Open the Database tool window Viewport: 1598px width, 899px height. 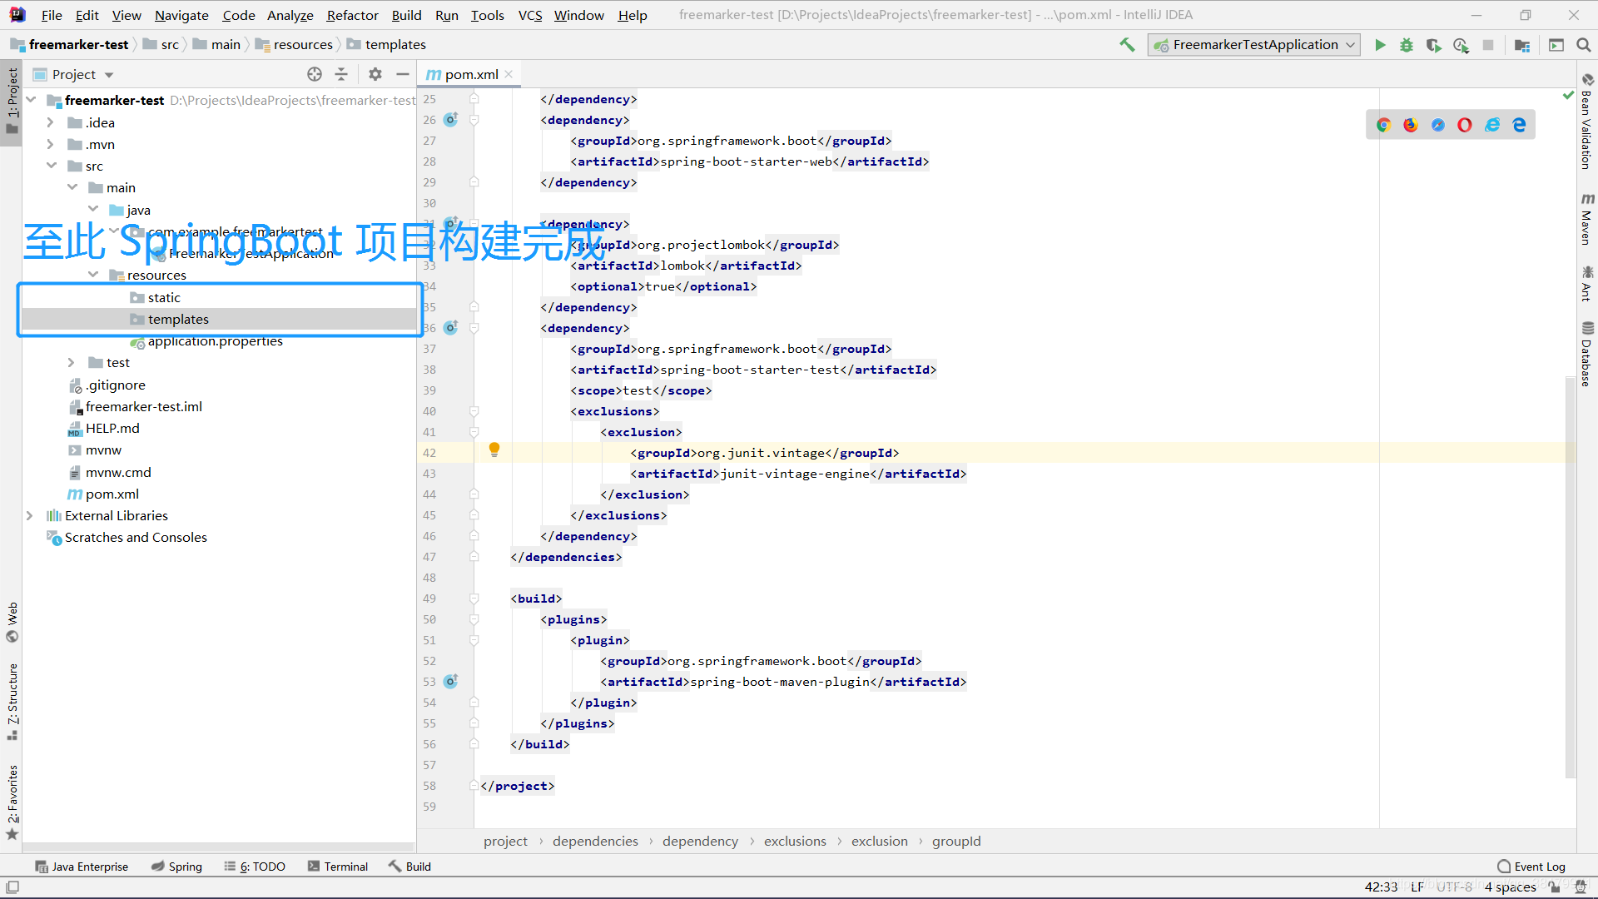(x=1588, y=354)
